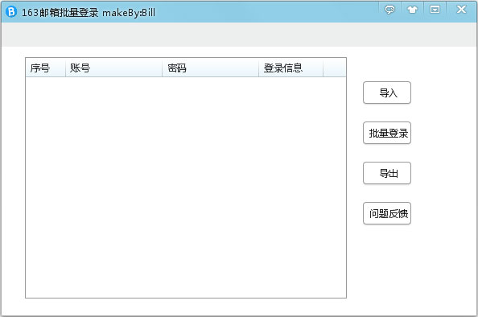Click the window title 163邮箱批量登录 makeBy:Bill

[x=89, y=13]
